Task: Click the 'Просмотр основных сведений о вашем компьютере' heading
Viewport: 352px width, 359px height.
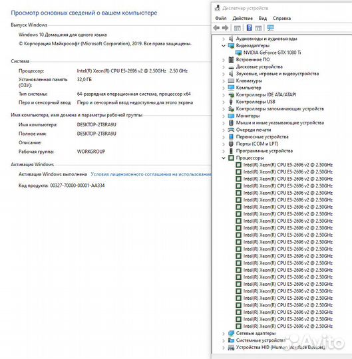Action: pyautogui.click(x=84, y=13)
